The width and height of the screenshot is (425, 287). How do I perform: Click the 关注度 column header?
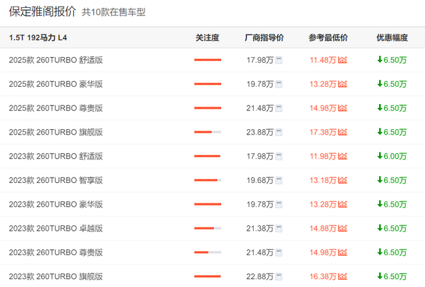207,38
